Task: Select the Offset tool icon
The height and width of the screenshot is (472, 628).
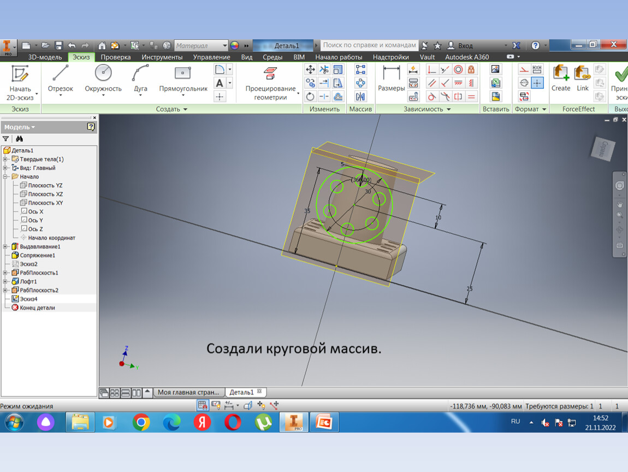Action: coord(338,97)
